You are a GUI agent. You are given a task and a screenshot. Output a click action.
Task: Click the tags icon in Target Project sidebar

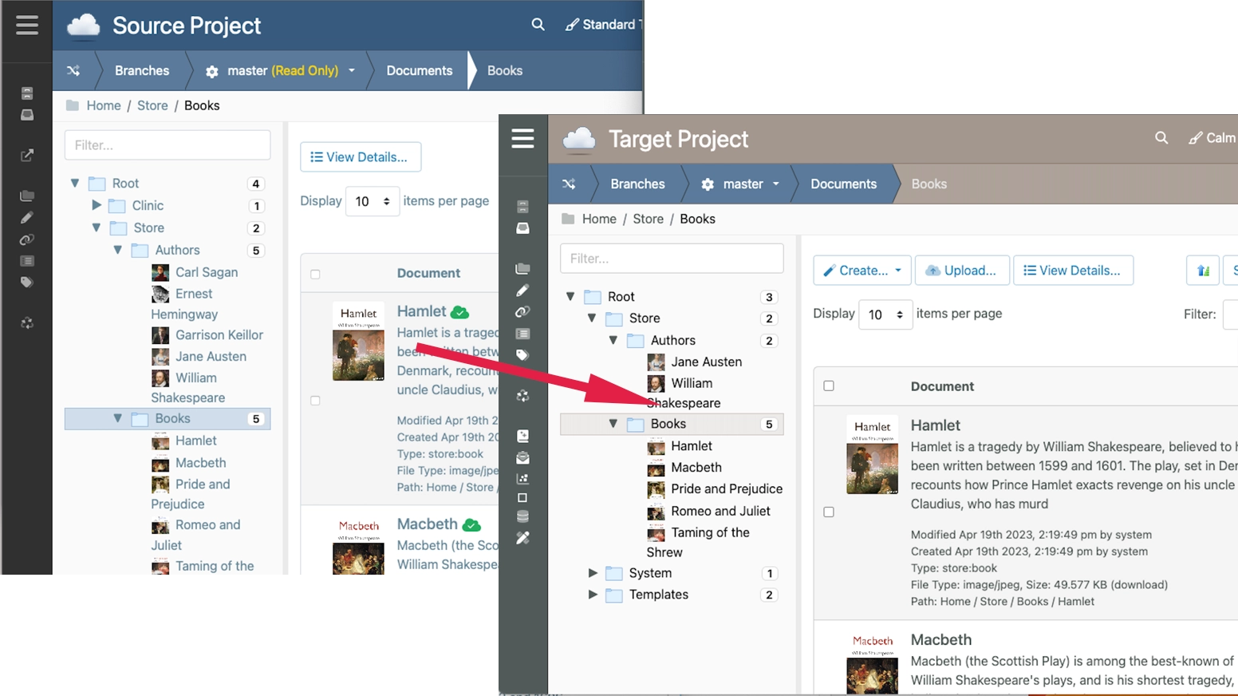(x=522, y=355)
